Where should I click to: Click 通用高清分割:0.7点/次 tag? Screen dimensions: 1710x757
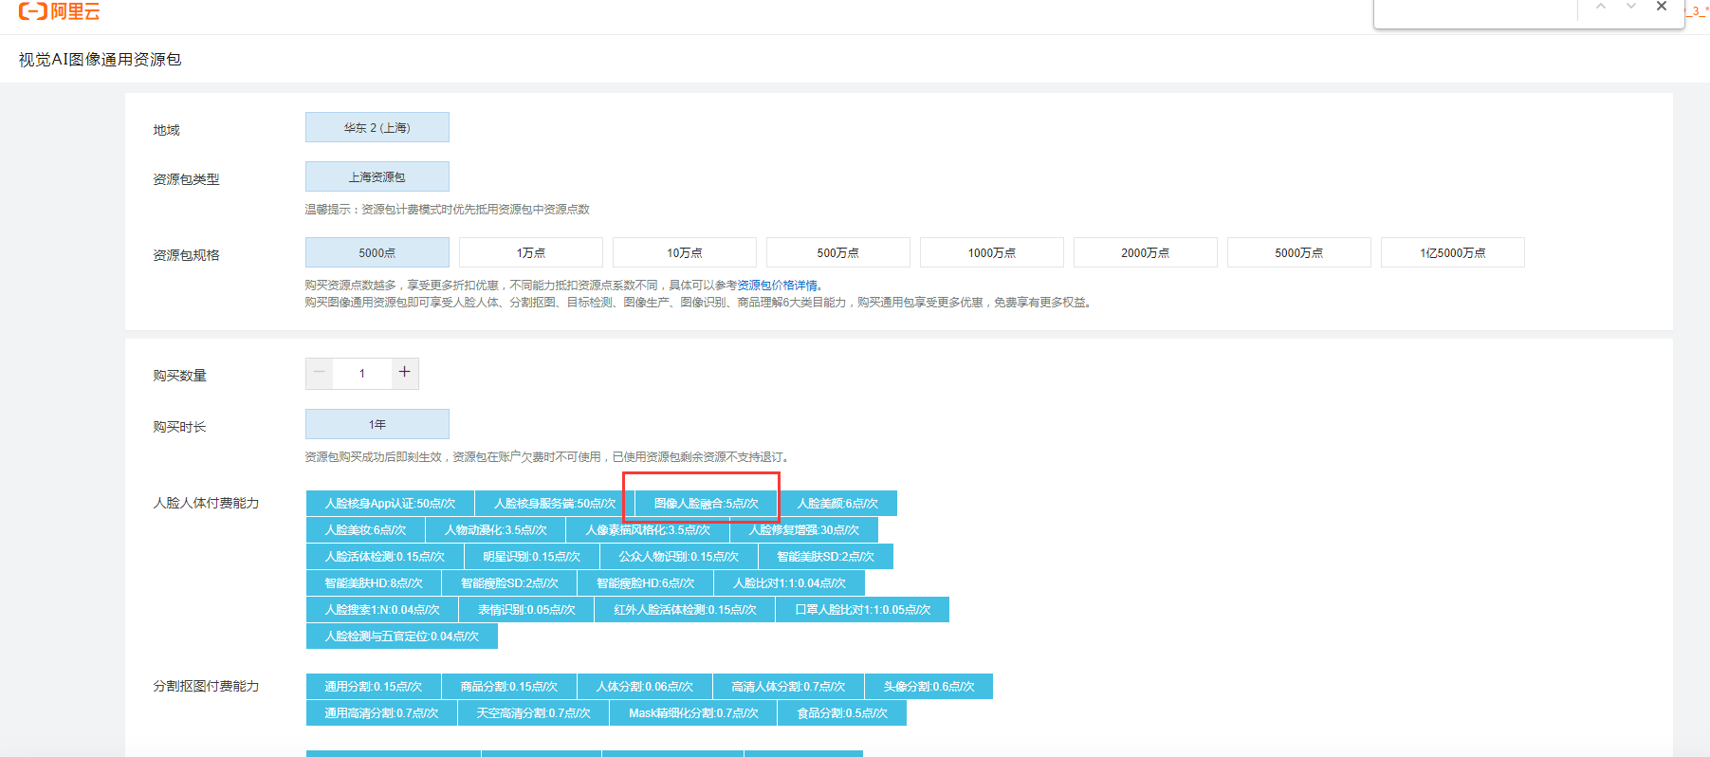pyautogui.click(x=381, y=712)
